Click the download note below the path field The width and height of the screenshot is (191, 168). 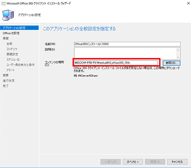pos(127,70)
